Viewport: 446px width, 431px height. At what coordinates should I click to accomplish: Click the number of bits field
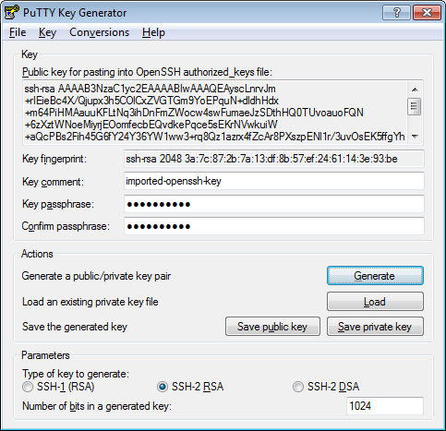(385, 406)
